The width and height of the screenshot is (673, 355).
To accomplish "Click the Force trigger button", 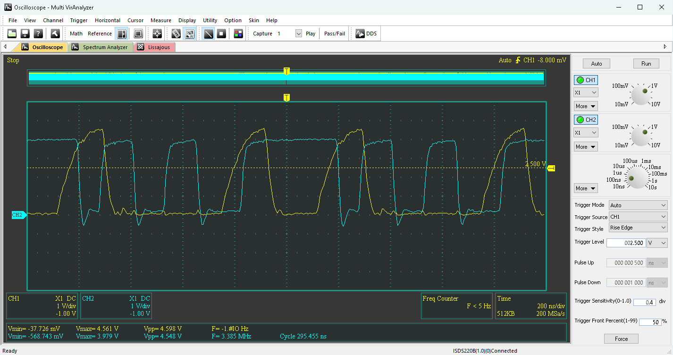I will click(x=621, y=338).
